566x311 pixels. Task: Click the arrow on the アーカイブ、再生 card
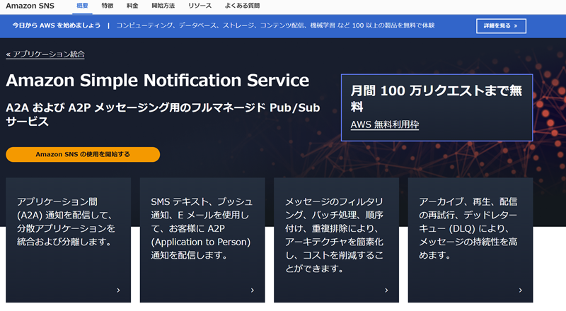(521, 290)
